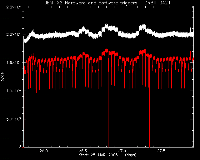Click the Start: 25-MAR-2006 (days) axis caption
The width and height of the screenshot is (200, 160).
tap(107, 155)
